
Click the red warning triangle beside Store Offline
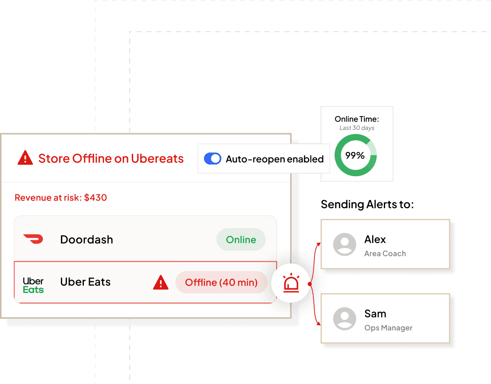pyautogui.click(x=26, y=158)
